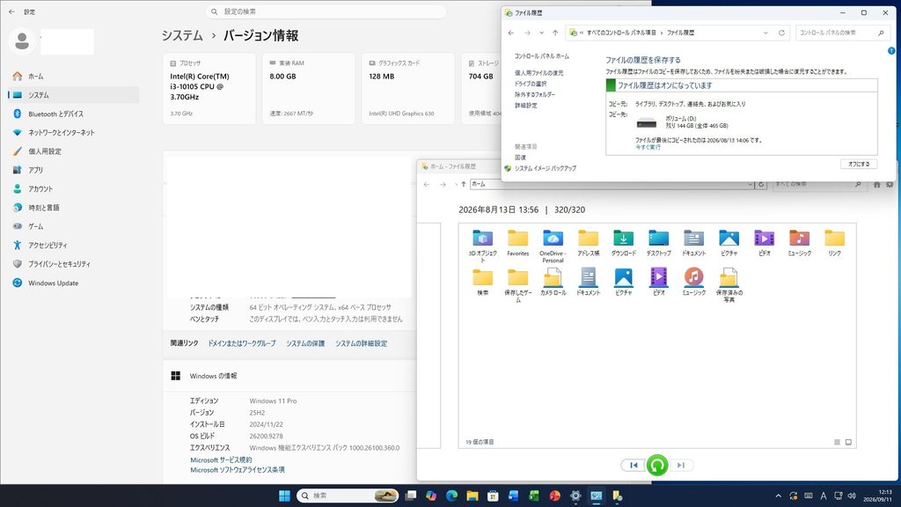Expand control panel address bar dropdown

(x=765, y=33)
